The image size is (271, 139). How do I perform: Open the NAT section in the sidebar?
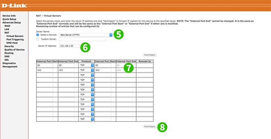coord(7,33)
